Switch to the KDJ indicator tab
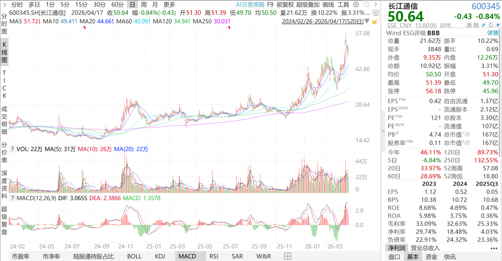Viewport: 502px width, 261px height. 160,256
